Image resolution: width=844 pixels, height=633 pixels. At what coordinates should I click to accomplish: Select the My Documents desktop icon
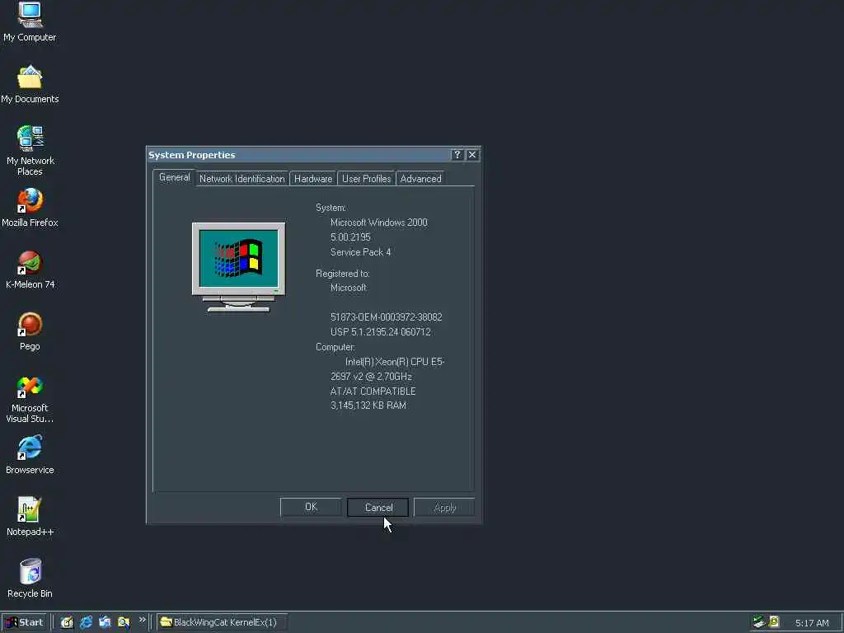(x=30, y=85)
